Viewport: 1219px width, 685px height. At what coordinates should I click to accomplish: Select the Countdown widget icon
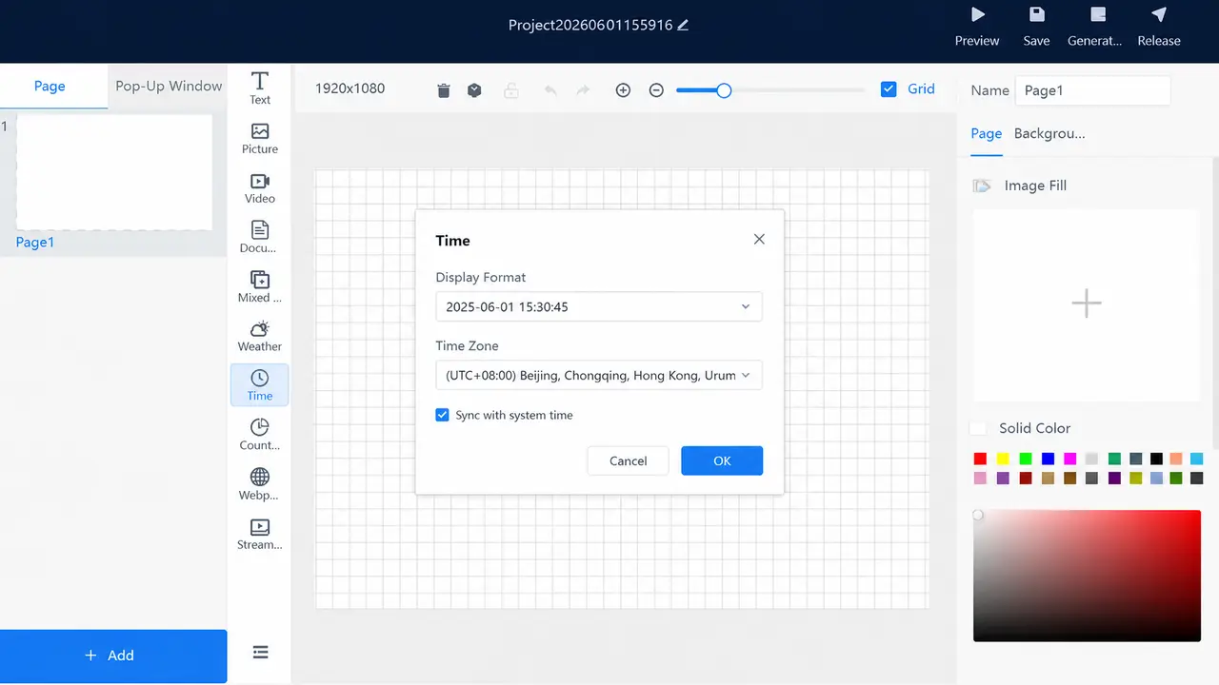[x=259, y=427]
